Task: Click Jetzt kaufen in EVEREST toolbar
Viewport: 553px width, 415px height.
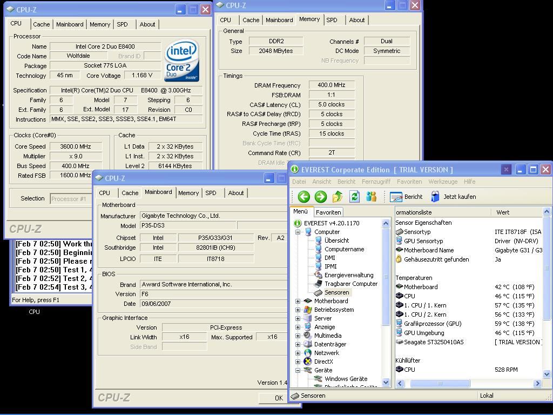Action: tap(453, 197)
